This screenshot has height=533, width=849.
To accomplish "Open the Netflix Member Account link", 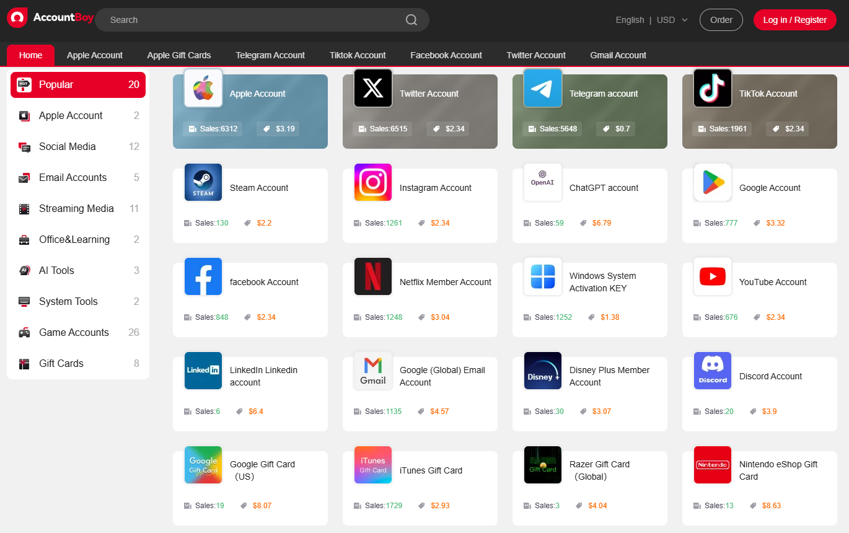I will click(x=446, y=282).
